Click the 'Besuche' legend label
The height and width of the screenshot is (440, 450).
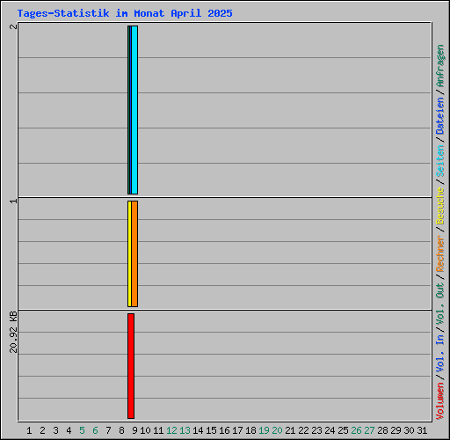(x=440, y=206)
